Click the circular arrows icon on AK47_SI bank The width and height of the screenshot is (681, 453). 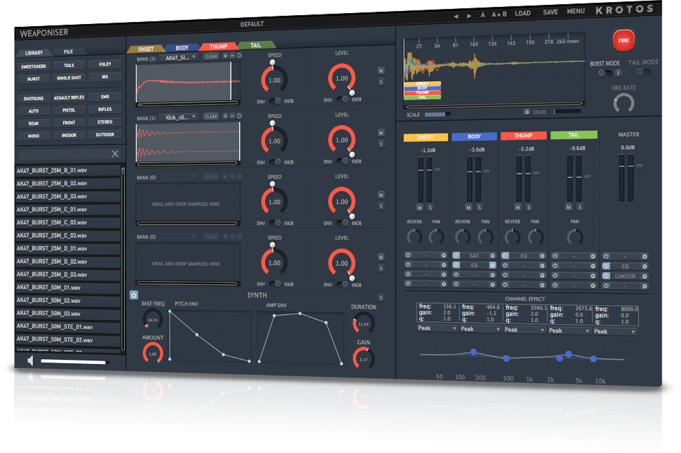tap(240, 56)
